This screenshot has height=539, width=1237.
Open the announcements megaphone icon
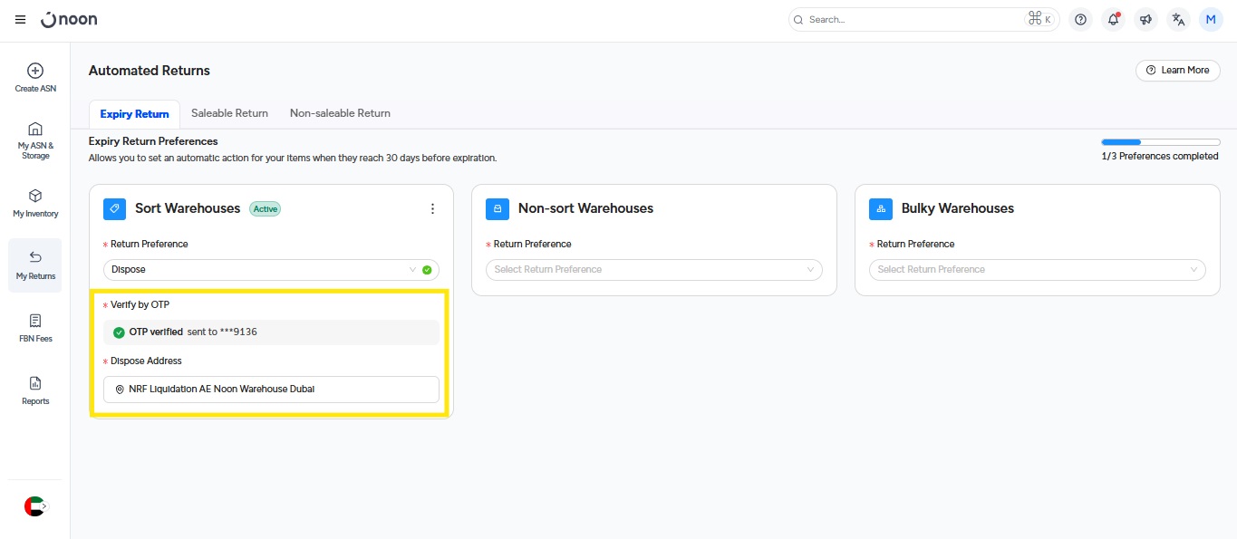coord(1145,19)
